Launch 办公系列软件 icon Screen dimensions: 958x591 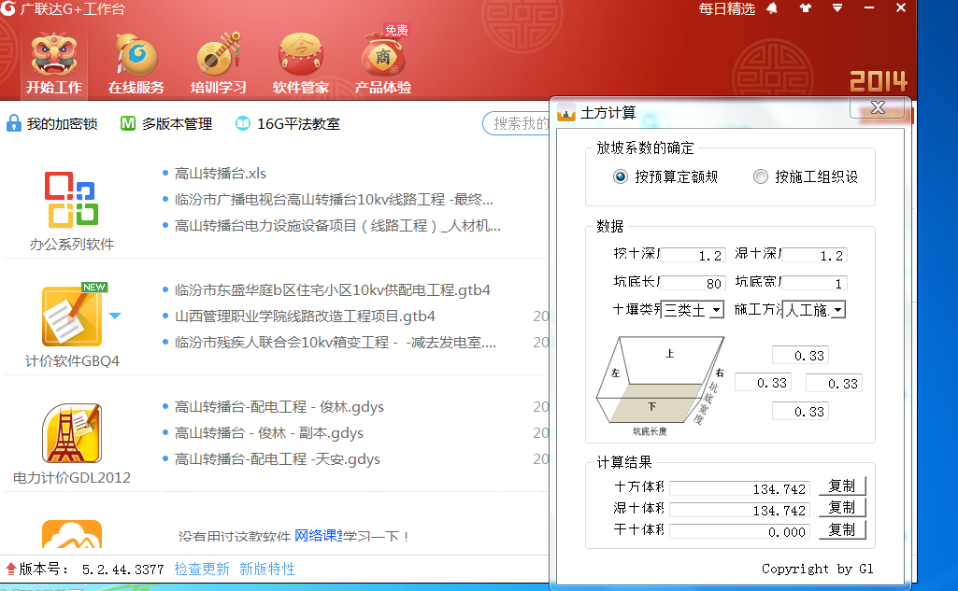[x=71, y=199]
